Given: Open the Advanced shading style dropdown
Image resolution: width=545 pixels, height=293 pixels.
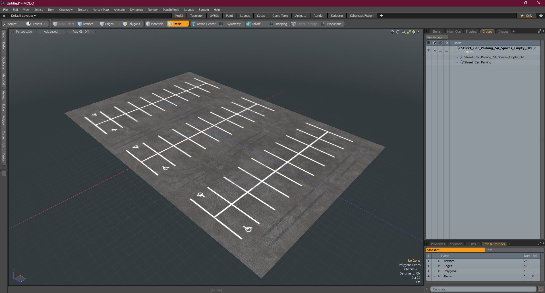Looking at the screenshot, I should 51,32.
